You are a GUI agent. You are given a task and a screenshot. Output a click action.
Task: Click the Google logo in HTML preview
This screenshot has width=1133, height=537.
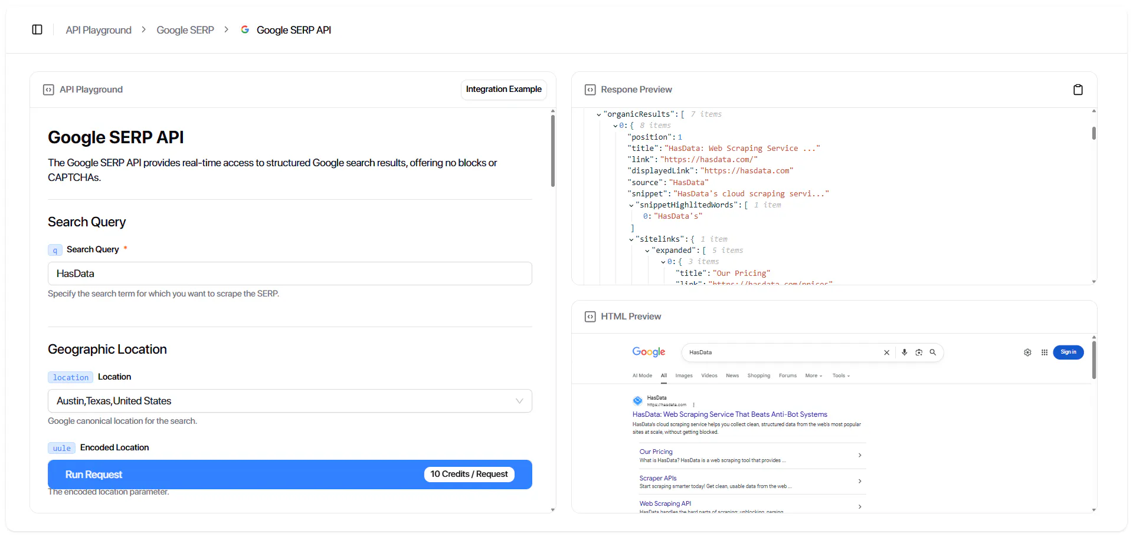coord(649,352)
